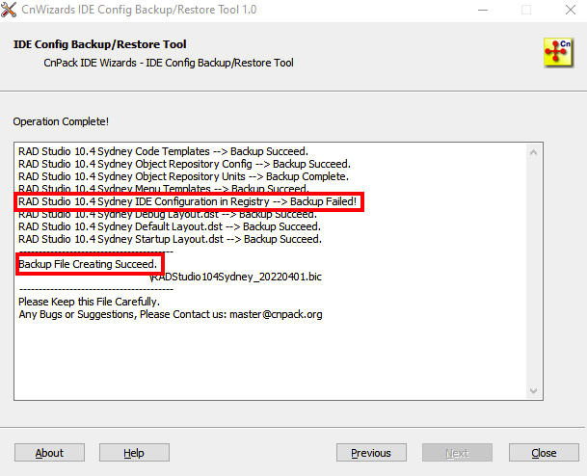
Task: Open the About dialog
Action: pyautogui.click(x=49, y=453)
